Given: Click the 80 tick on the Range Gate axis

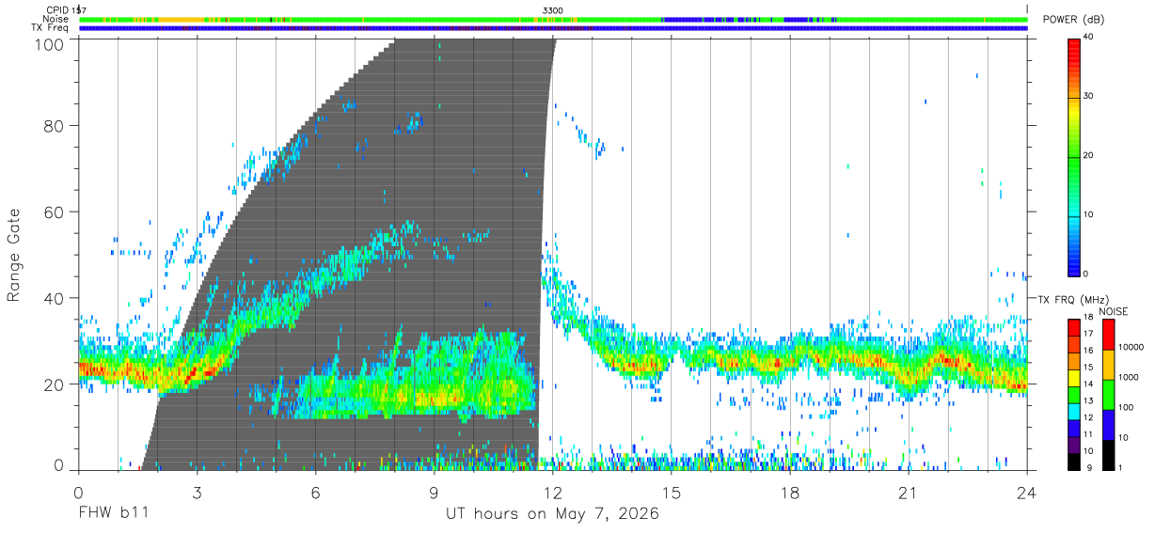Looking at the screenshot, I should click(x=55, y=126).
